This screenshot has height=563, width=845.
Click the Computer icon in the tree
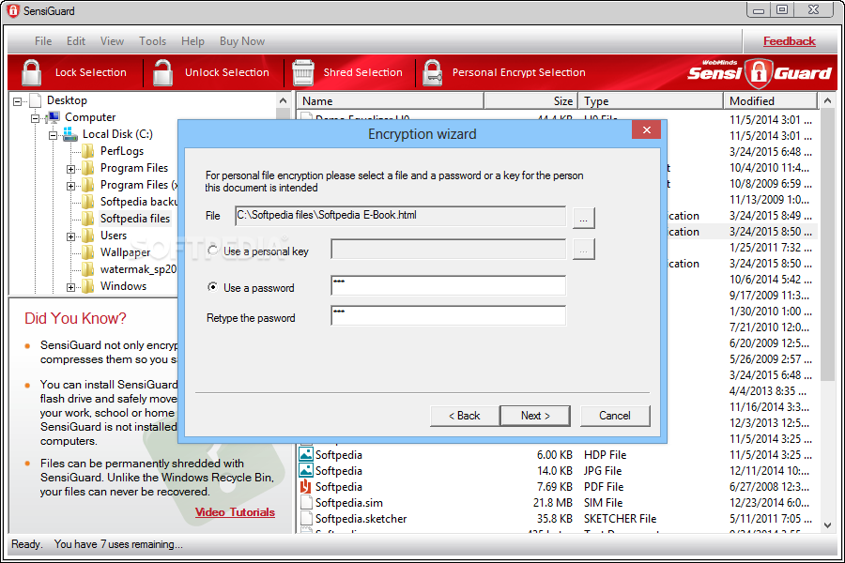(54, 117)
